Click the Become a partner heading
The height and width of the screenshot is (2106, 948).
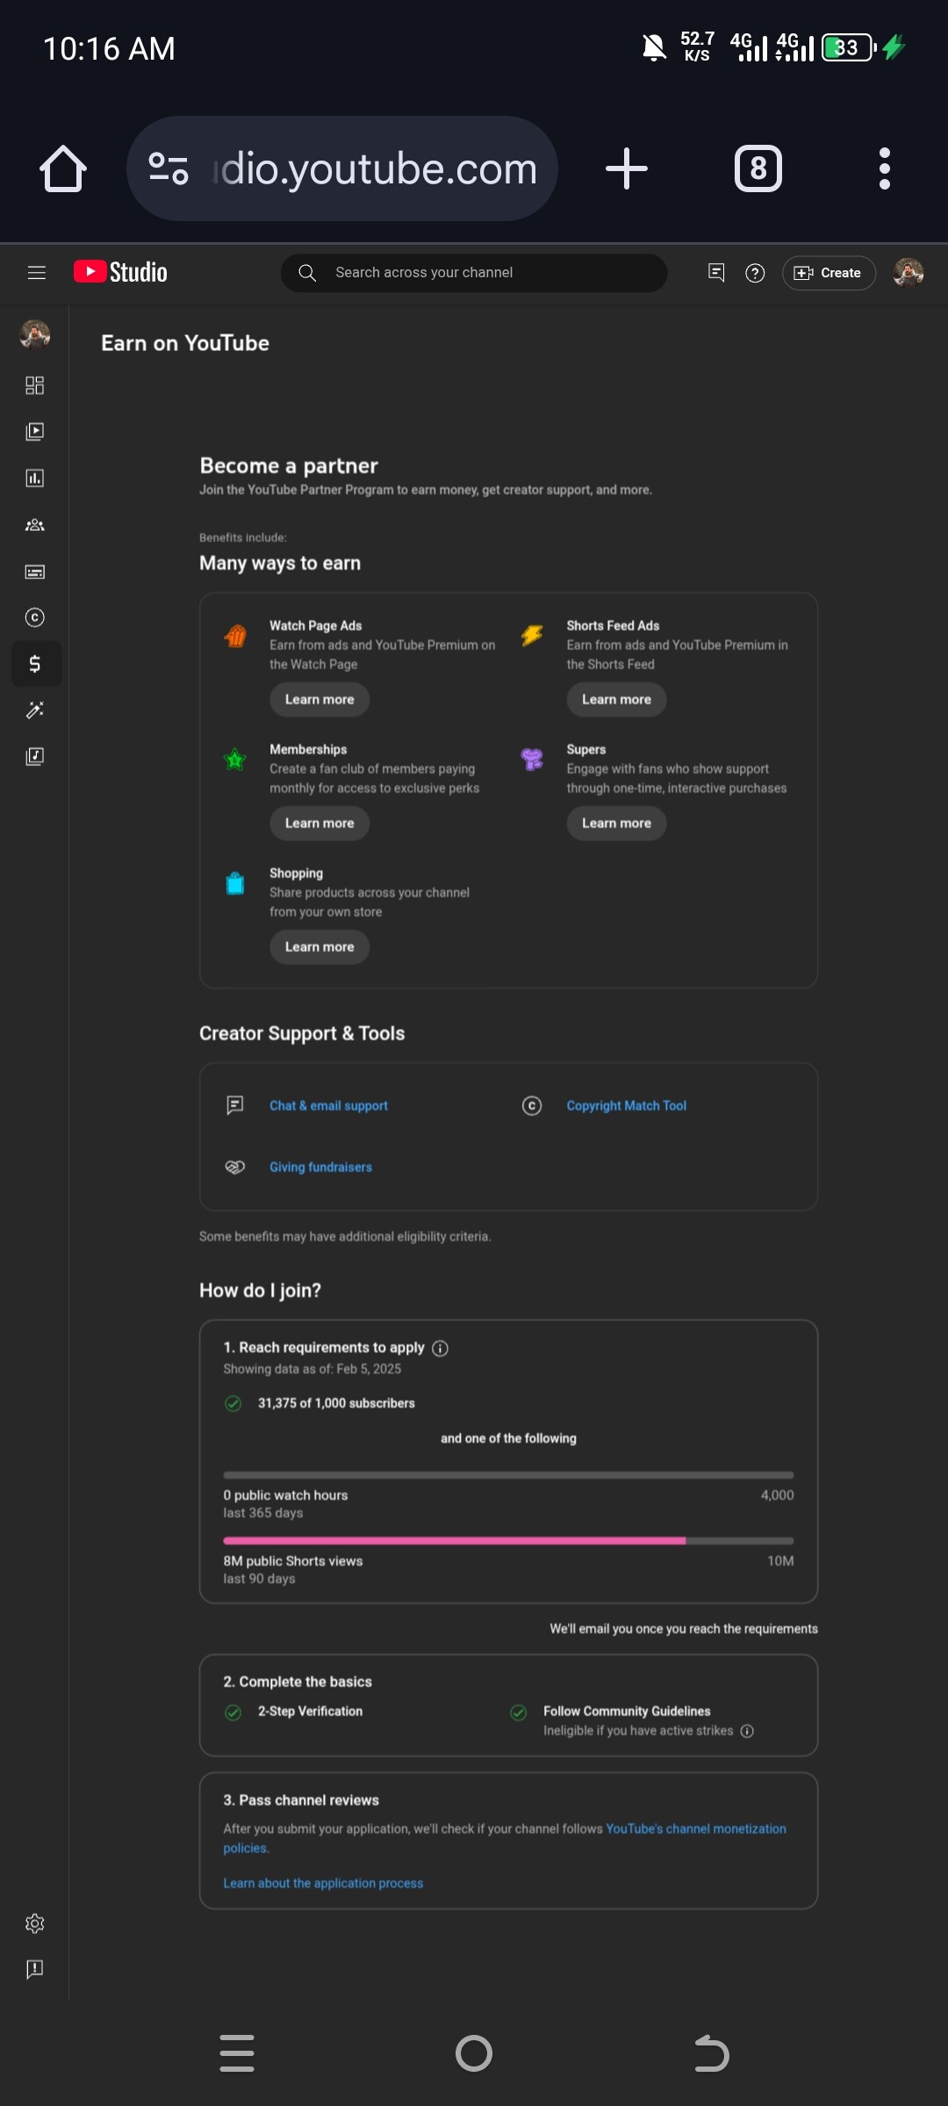289,466
